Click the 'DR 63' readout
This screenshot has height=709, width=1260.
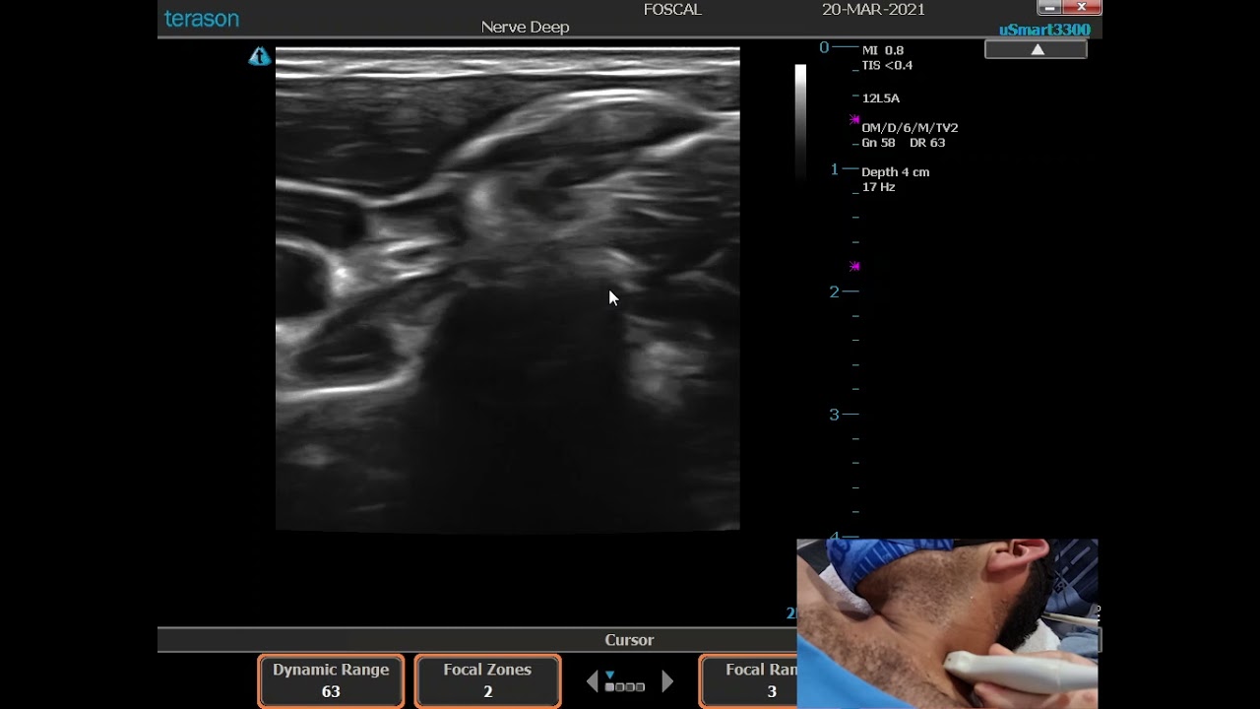point(927,143)
